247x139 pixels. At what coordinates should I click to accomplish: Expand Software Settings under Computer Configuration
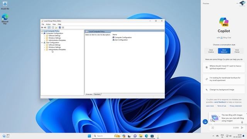44,36
